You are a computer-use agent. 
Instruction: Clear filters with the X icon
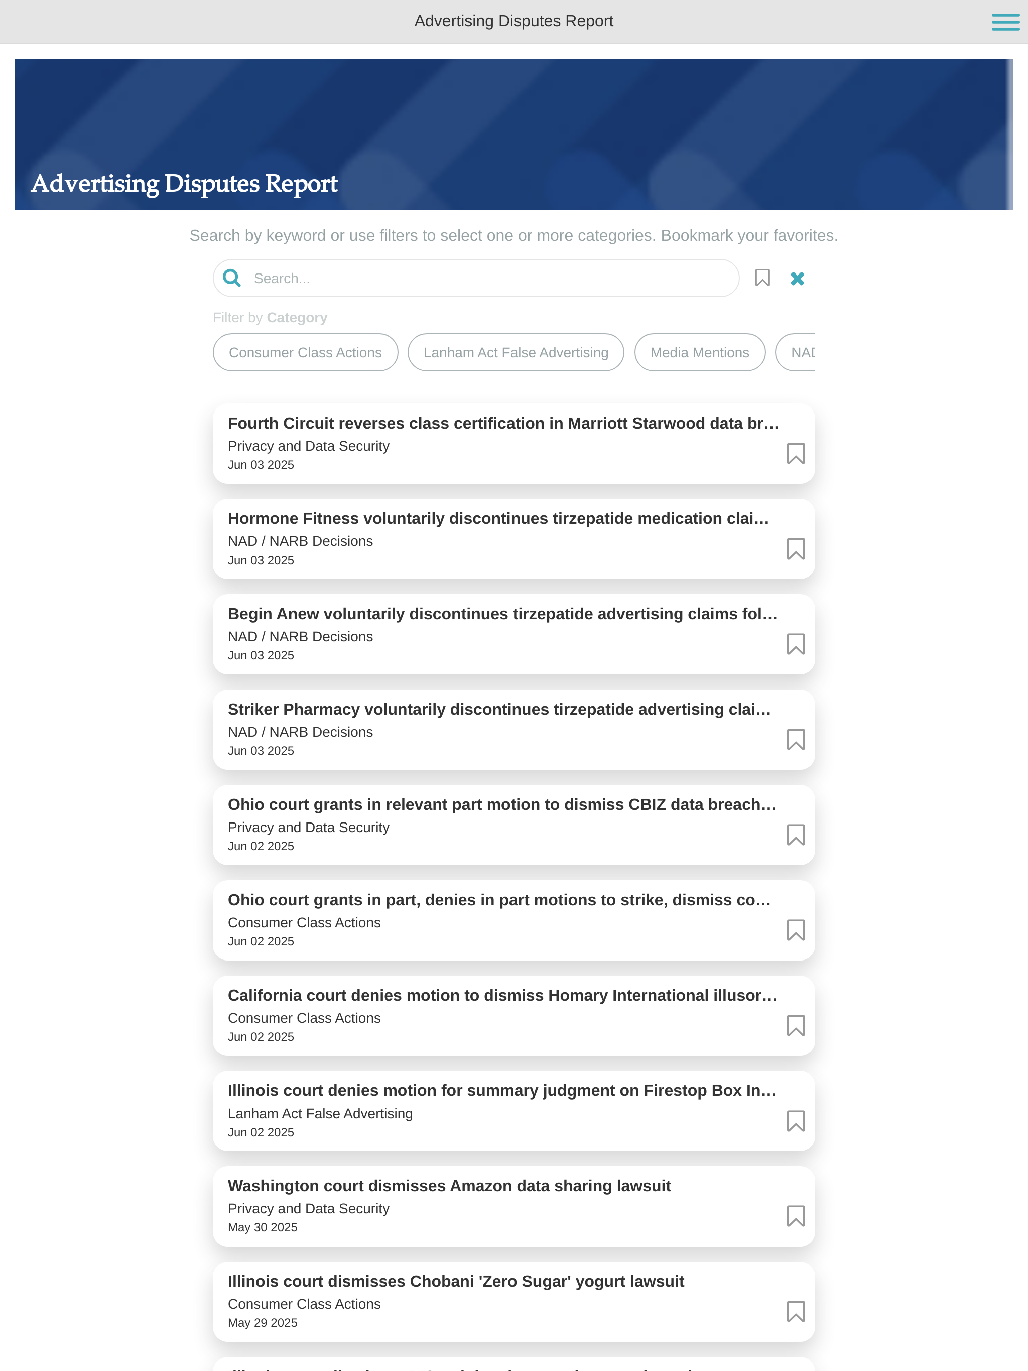click(x=797, y=279)
